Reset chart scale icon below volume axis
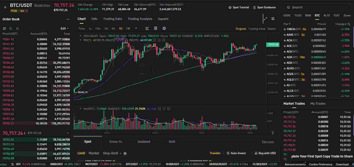This screenshot has width=354, height=167. [273, 133]
